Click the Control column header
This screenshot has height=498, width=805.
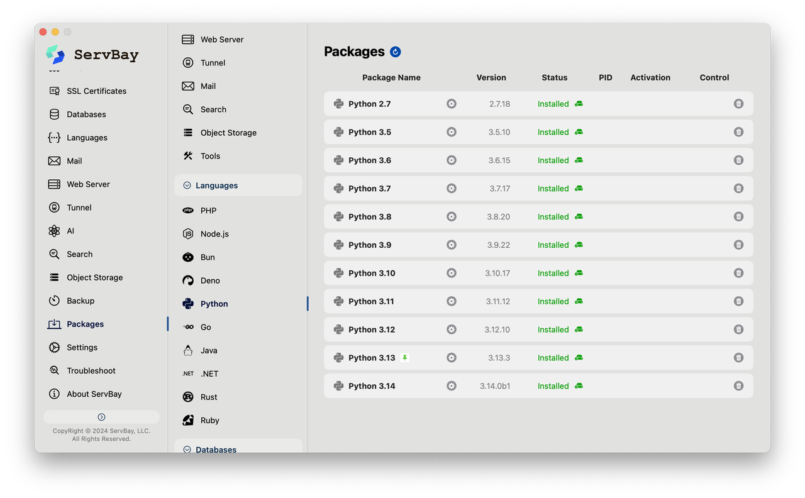714,77
